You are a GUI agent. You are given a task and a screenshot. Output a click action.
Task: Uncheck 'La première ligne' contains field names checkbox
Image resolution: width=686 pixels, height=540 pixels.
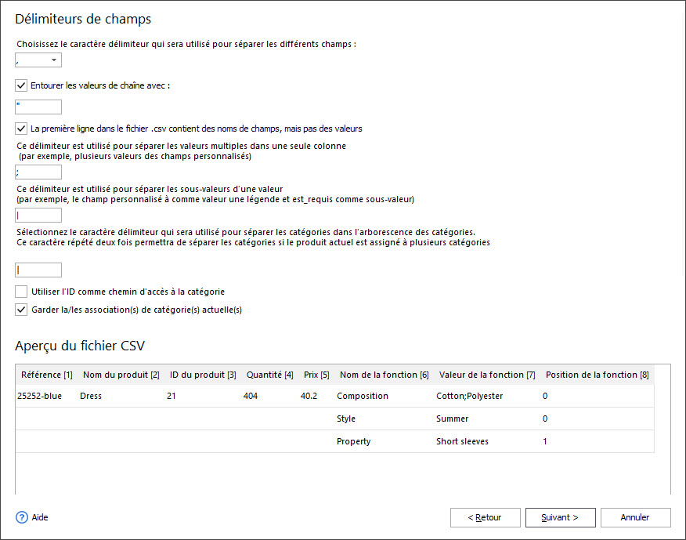pyautogui.click(x=21, y=129)
